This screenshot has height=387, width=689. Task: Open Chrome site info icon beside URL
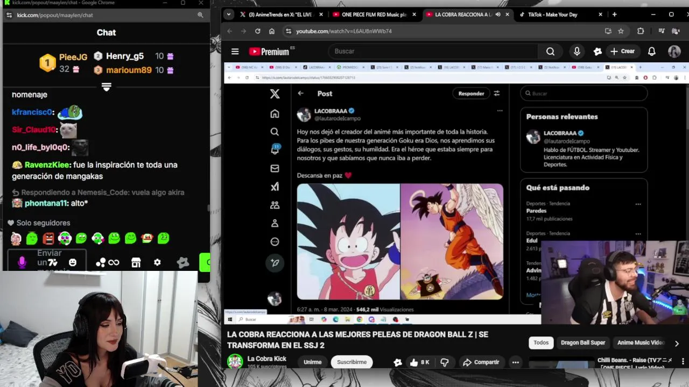click(x=289, y=31)
